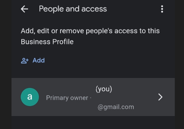Select the teal 'a' profile avatar
This screenshot has width=184, height=129.
[x=30, y=97]
